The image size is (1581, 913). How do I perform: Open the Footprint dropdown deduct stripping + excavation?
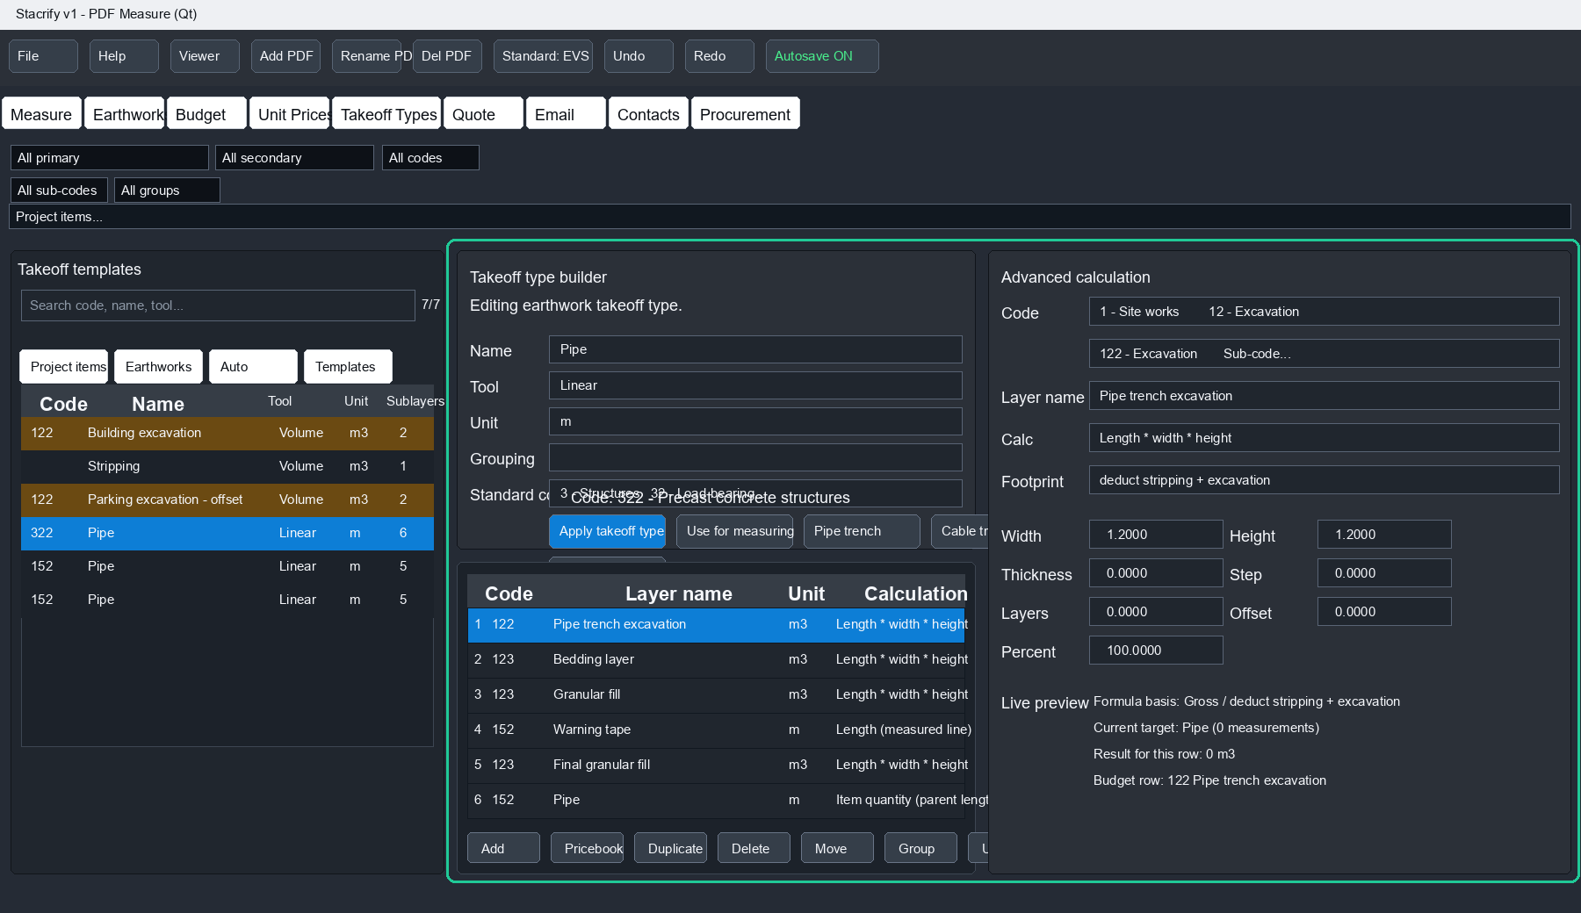pyautogui.click(x=1324, y=480)
